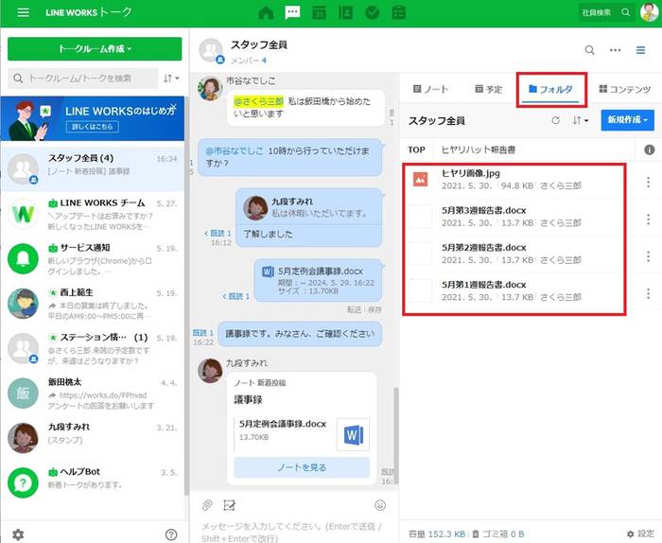This screenshot has height=543, width=662.
Task: Click ヒヤリハット報告書 breadcrumb
Action: point(478,149)
